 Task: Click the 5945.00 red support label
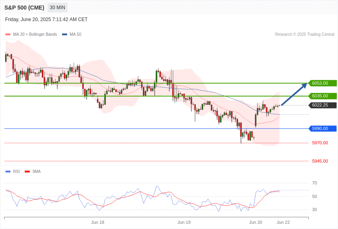tap(320, 161)
